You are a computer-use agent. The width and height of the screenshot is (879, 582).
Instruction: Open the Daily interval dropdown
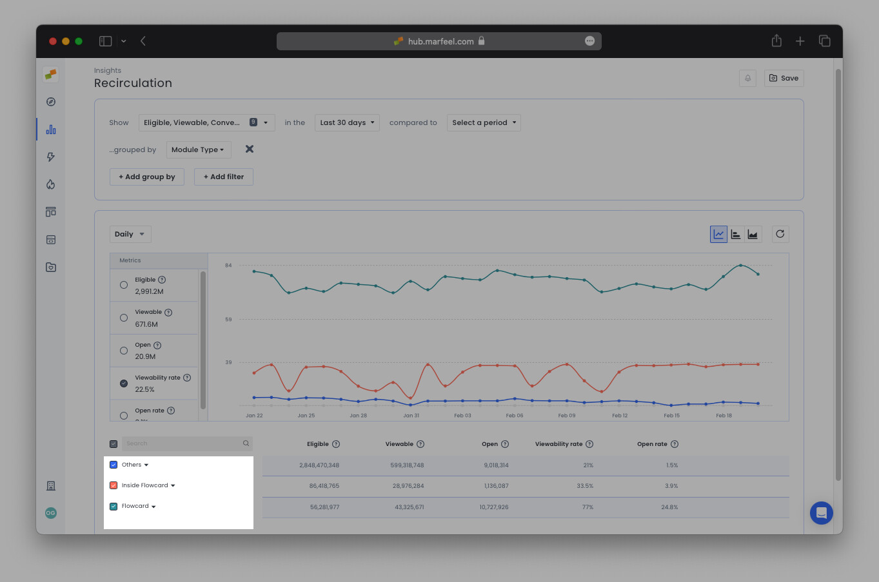[x=130, y=234]
